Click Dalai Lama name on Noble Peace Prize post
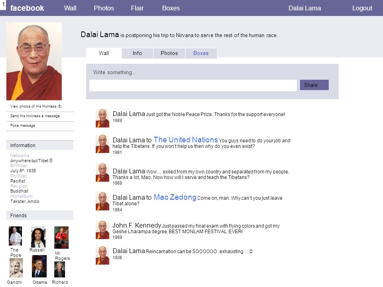This screenshot has width=383, height=287. pyautogui.click(x=129, y=114)
